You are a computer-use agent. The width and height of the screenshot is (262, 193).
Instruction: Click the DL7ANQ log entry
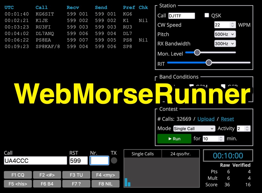pos(76,34)
